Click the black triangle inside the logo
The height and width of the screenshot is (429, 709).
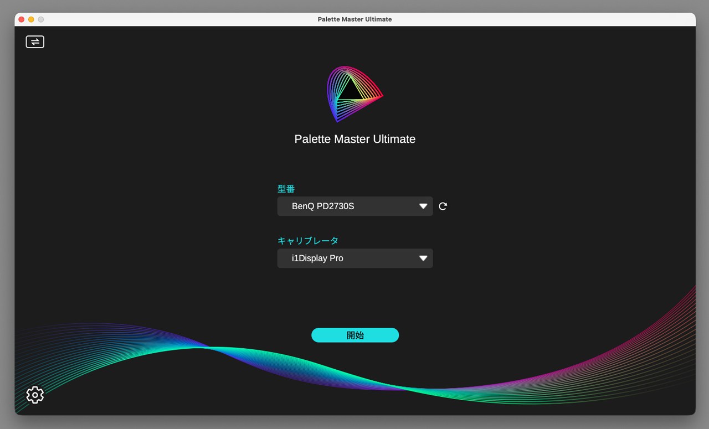click(350, 90)
